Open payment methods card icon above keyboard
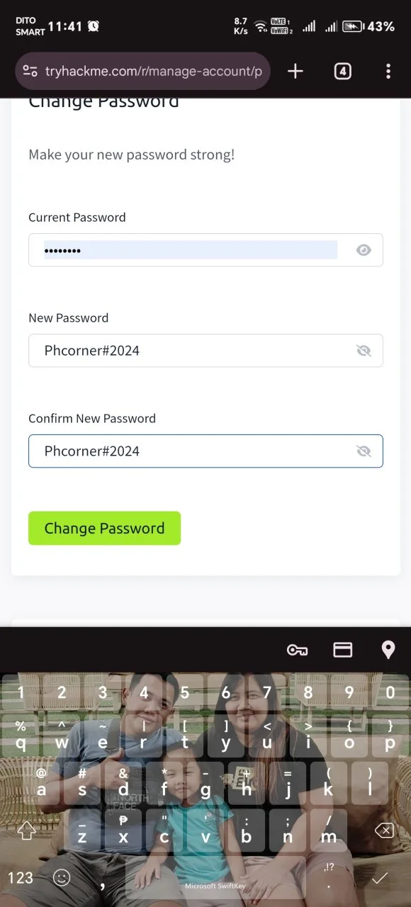This screenshot has height=907, width=411. [x=343, y=650]
